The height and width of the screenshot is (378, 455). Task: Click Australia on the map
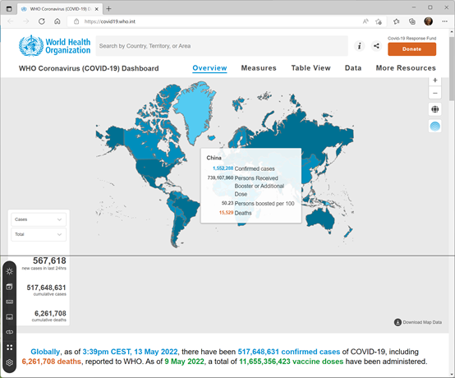click(319, 219)
